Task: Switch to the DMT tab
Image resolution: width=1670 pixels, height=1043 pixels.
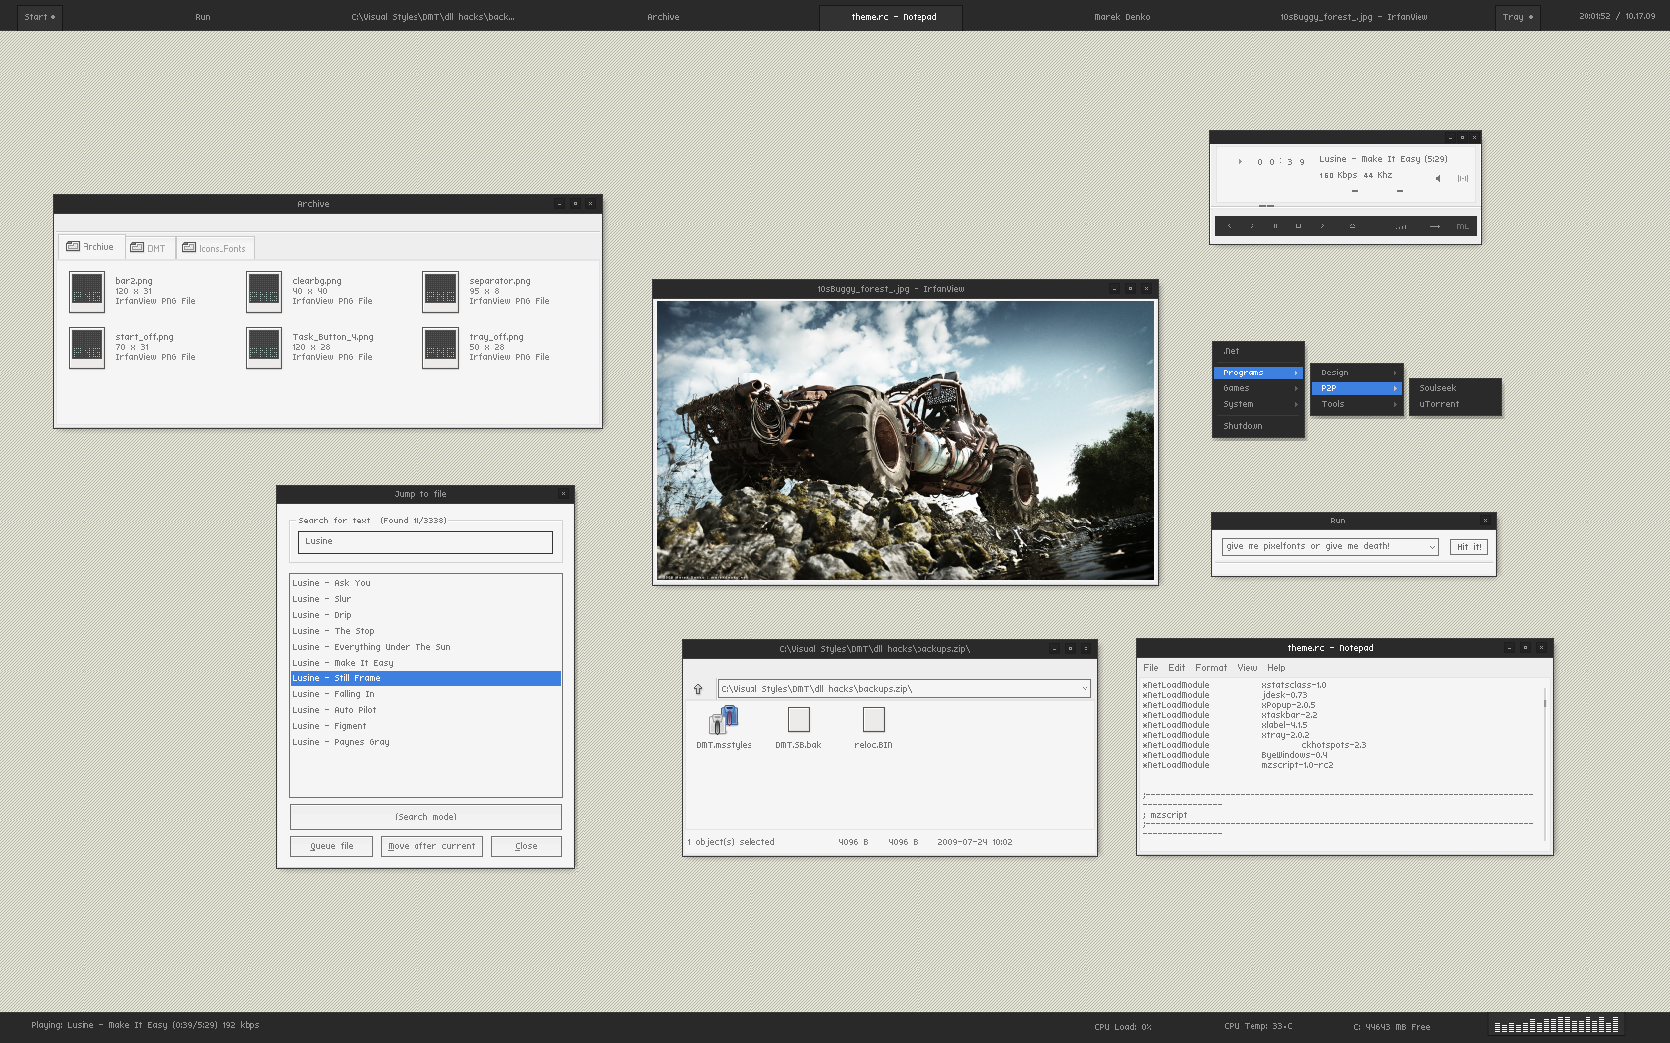Action: (x=149, y=248)
